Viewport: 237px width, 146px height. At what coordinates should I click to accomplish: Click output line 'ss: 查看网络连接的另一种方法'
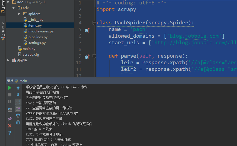click(x=49, y=108)
